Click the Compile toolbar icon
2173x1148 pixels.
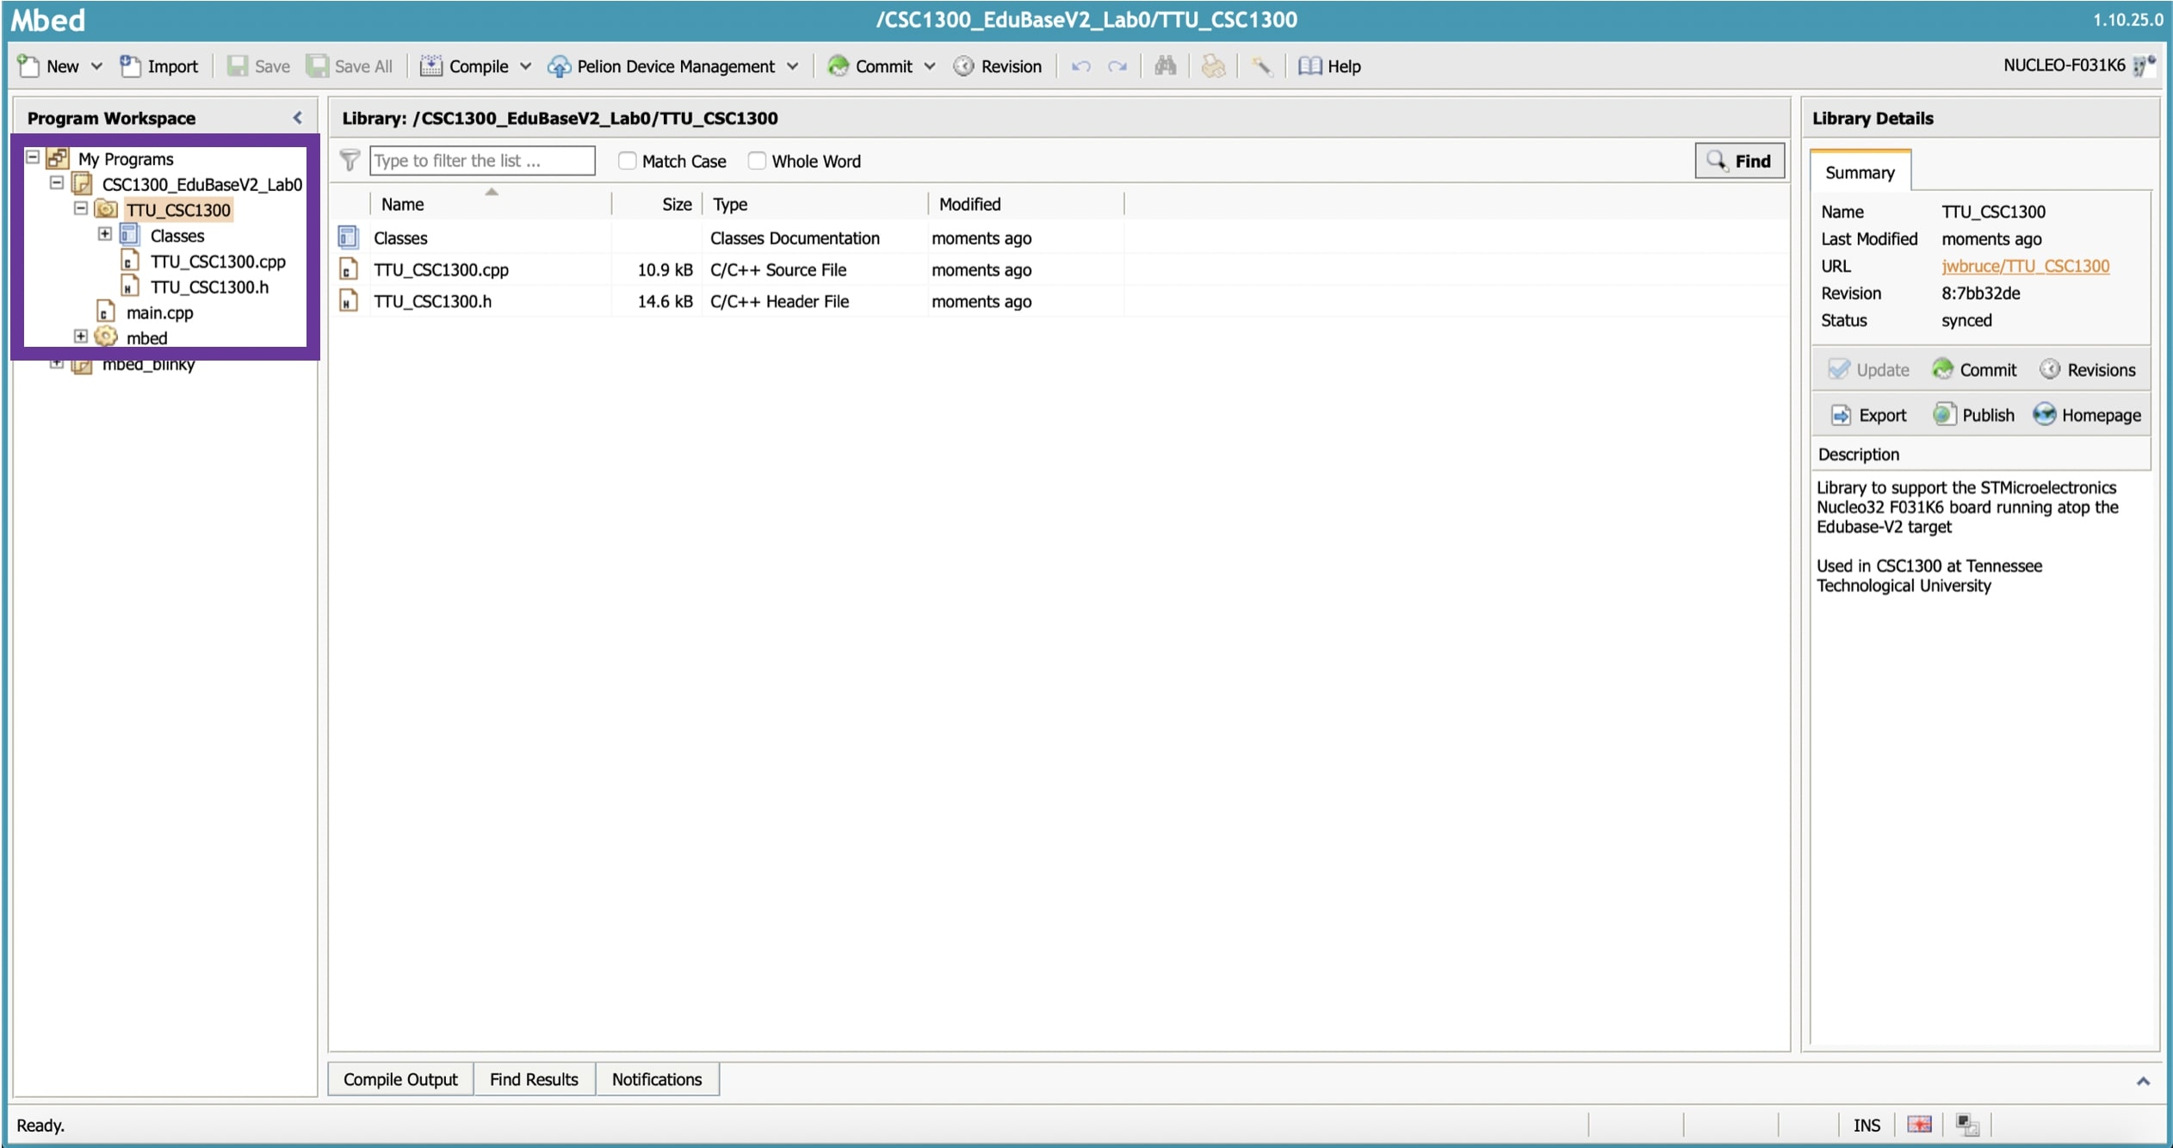pyautogui.click(x=430, y=66)
